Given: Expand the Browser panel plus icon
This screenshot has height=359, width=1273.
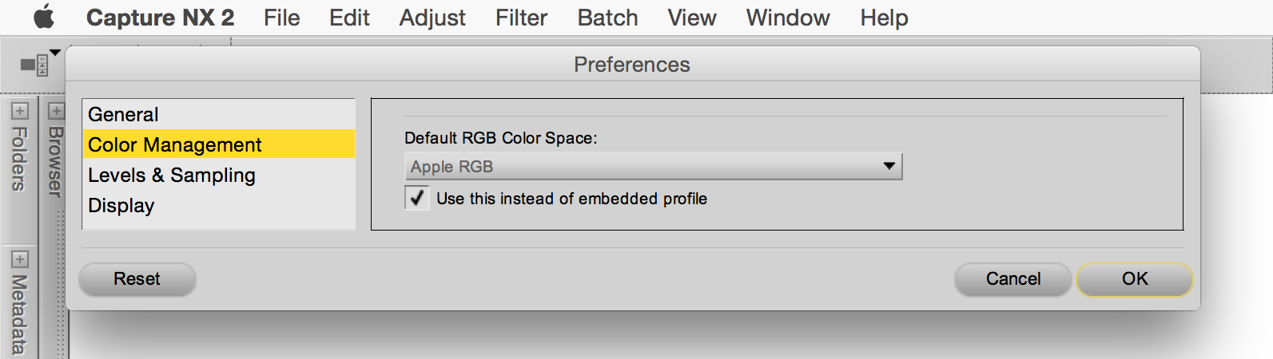Looking at the screenshot, I should tap(56, 111).
